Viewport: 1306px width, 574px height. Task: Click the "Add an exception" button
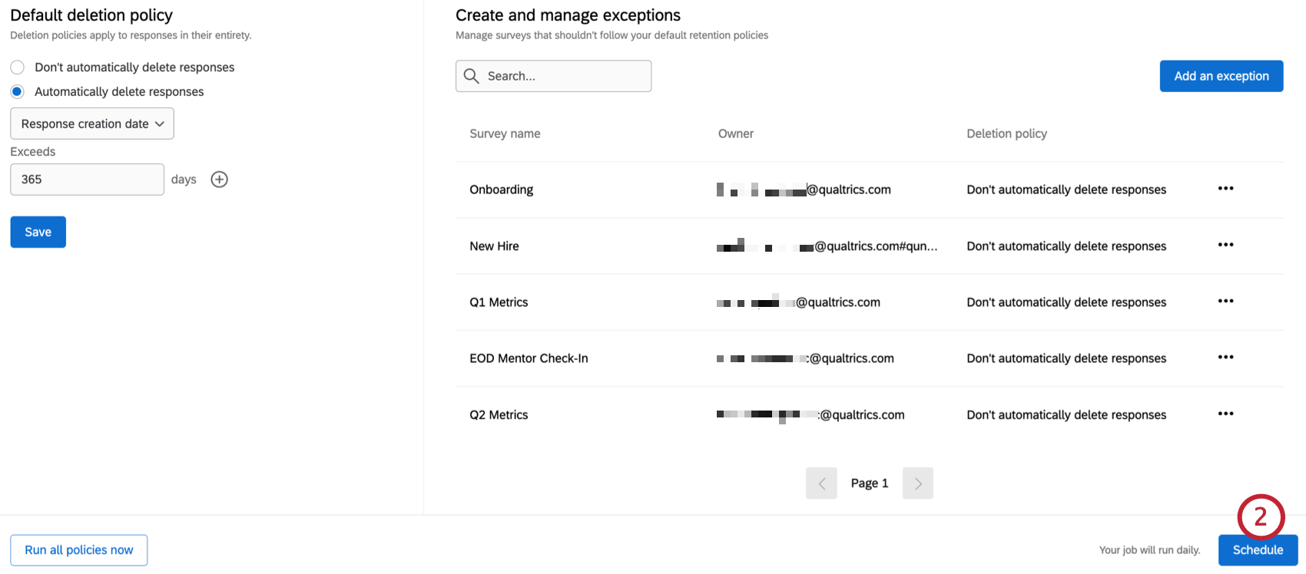pyautogui.click(x=1221, y=76)
